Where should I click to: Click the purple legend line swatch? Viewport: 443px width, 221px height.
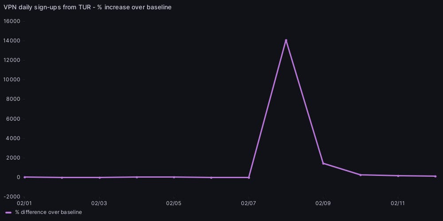point(8,212)
